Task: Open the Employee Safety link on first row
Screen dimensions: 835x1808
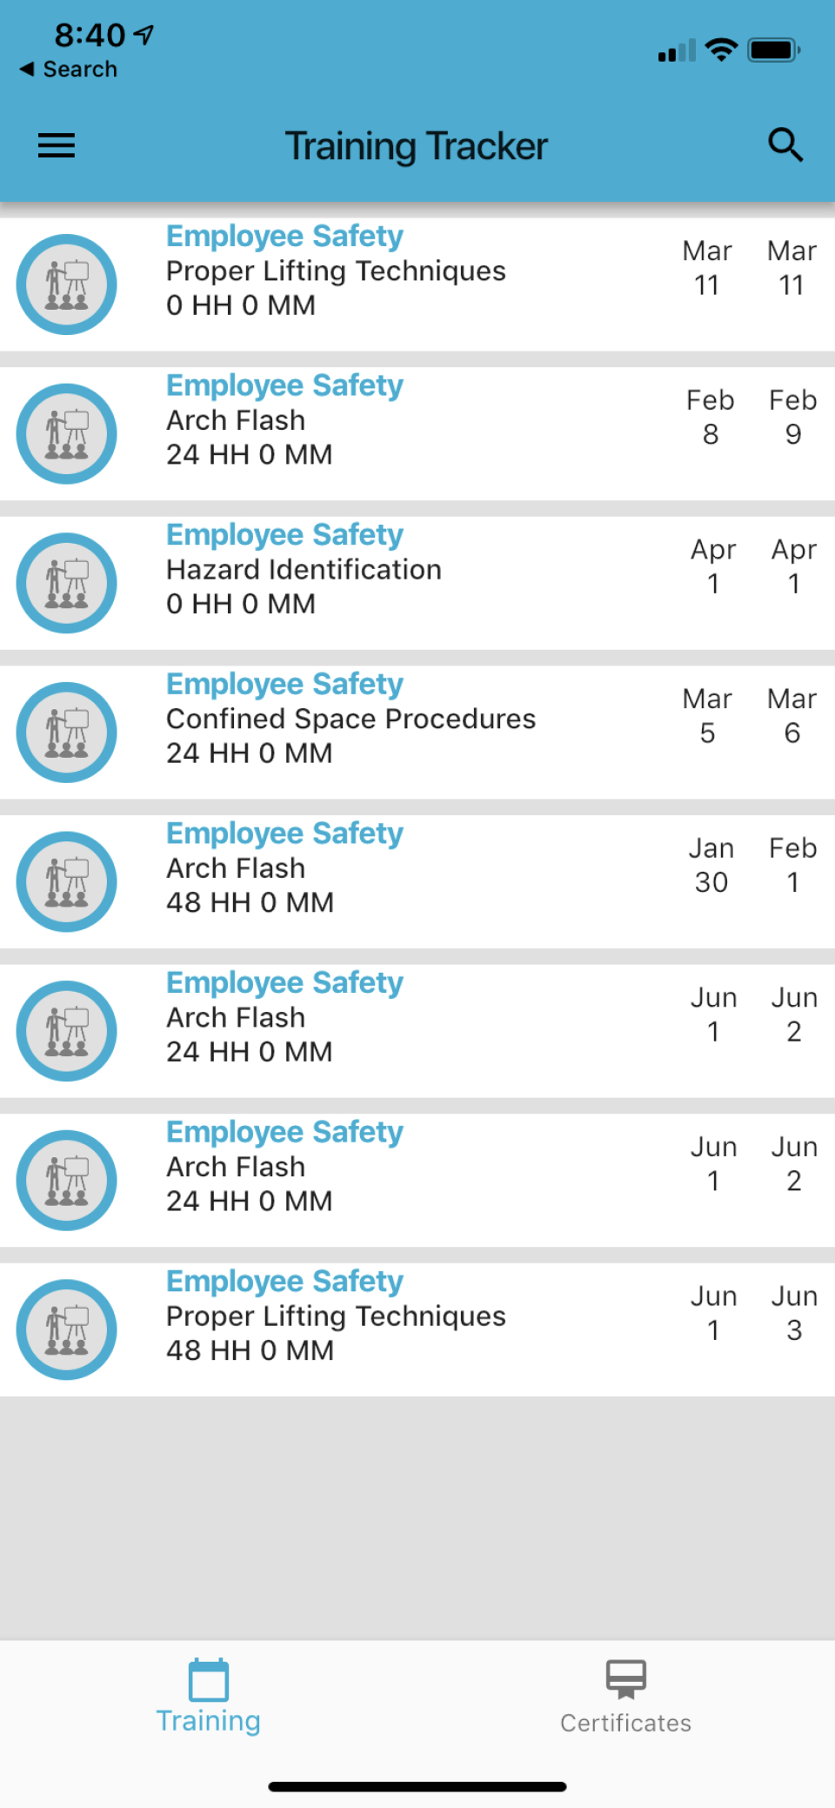Action: (x=284, y=236)
